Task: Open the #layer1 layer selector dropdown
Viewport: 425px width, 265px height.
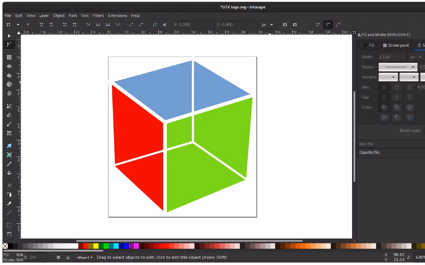Action: tap(85, 258)
